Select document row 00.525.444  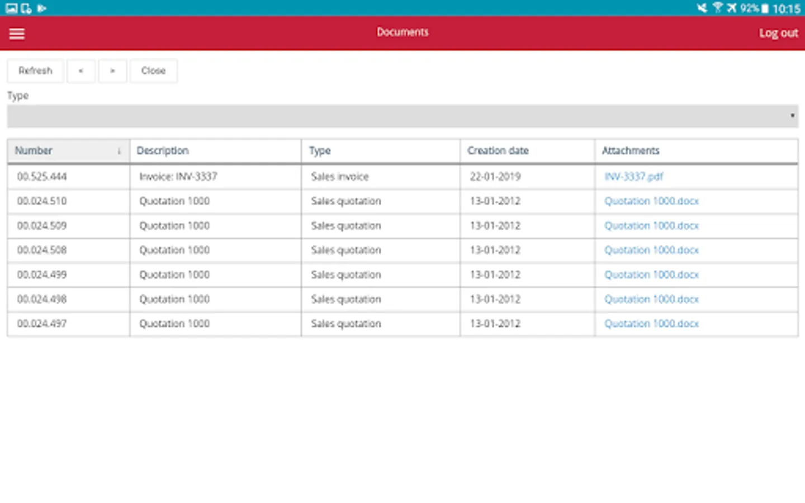coord(42,177)
